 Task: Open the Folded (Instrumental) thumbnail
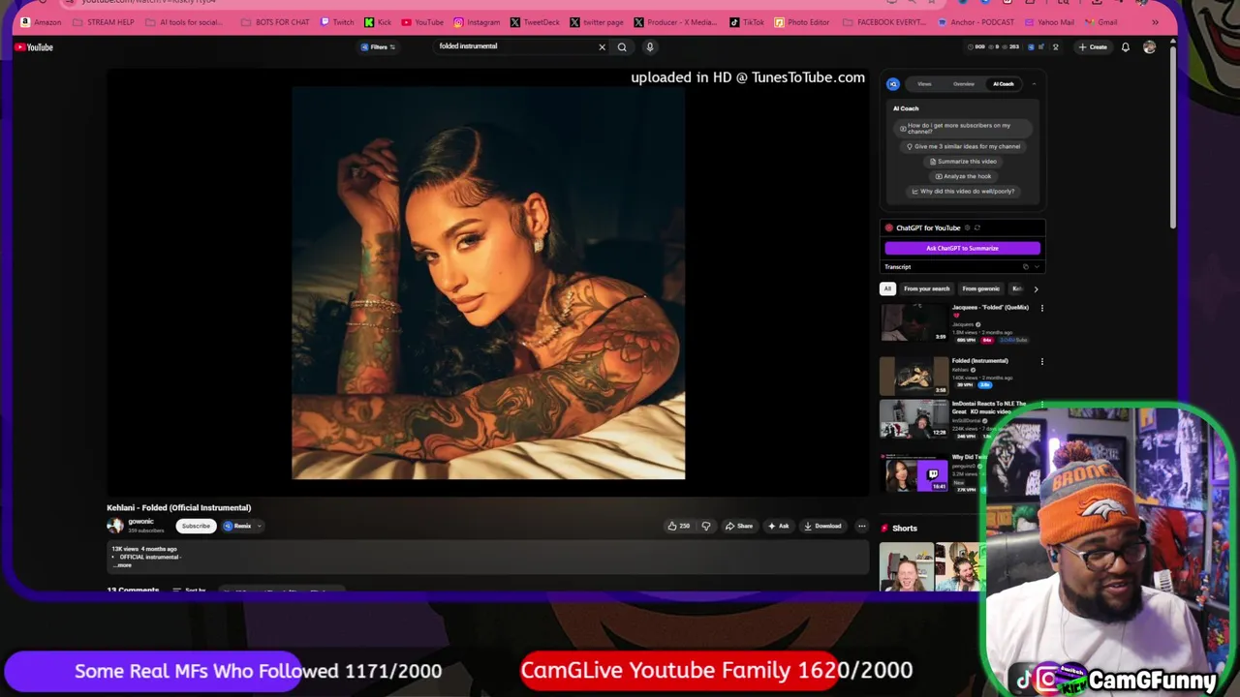(914, 376)
